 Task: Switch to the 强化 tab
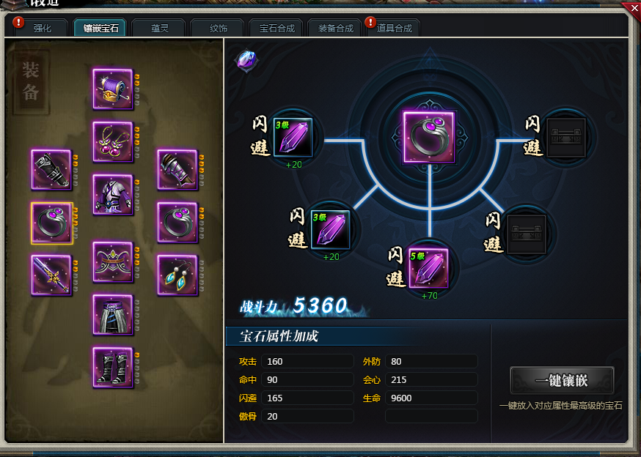coord(42,28)
